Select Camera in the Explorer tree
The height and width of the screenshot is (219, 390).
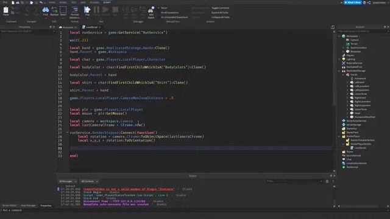tap(352, 40)
